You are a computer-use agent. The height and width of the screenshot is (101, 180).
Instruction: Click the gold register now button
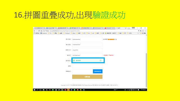[x=87, y=77]
